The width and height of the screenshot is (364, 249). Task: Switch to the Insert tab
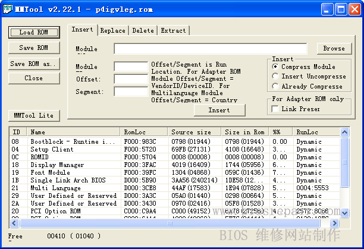pos(83,30)
